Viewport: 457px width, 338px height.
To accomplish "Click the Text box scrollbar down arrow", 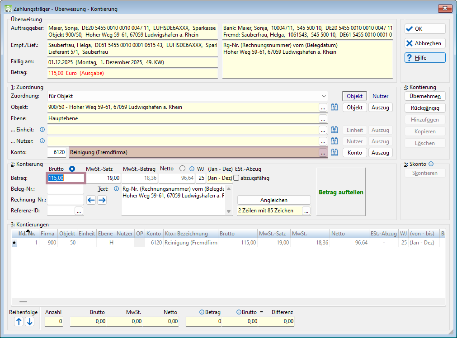I will (229, 211).
